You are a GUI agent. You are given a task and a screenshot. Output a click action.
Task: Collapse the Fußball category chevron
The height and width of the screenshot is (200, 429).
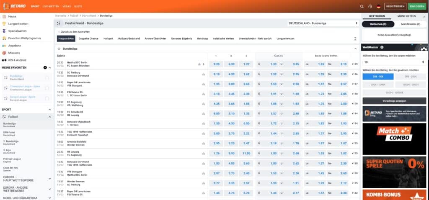[x=50, y=117]
